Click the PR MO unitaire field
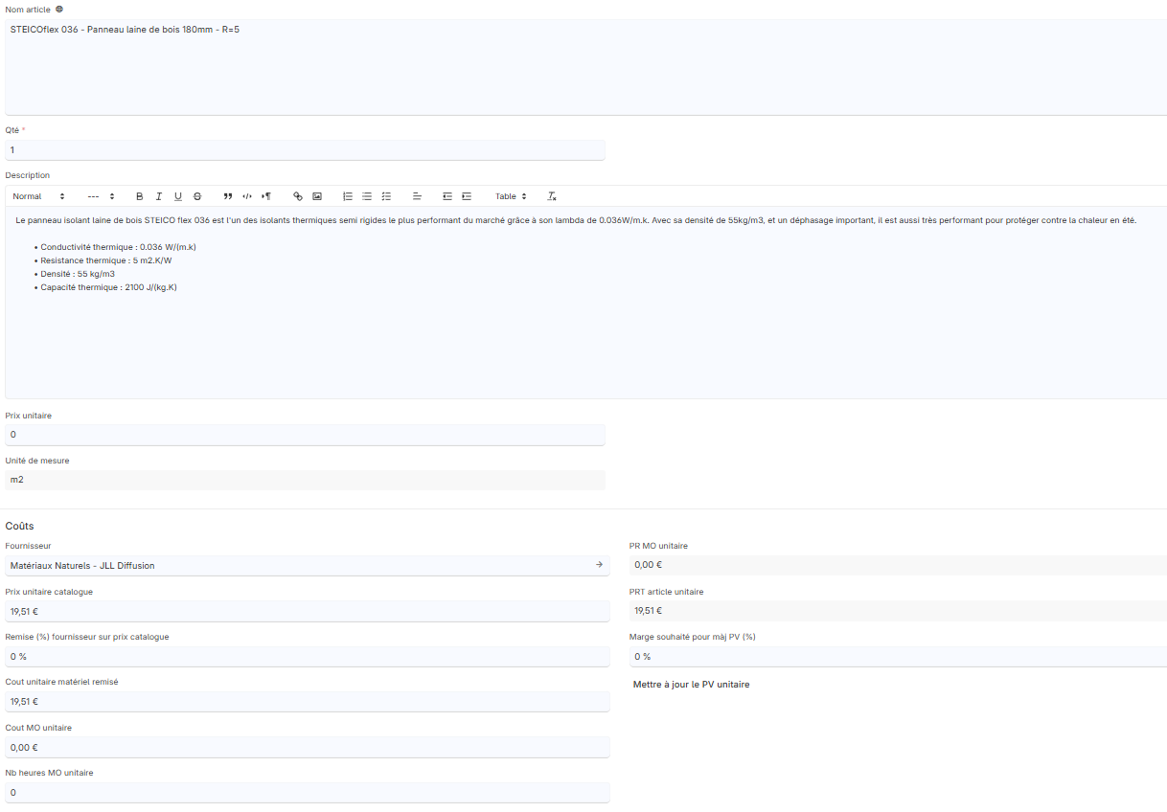Screen dimensions: 1167x812 click(898, 565)
